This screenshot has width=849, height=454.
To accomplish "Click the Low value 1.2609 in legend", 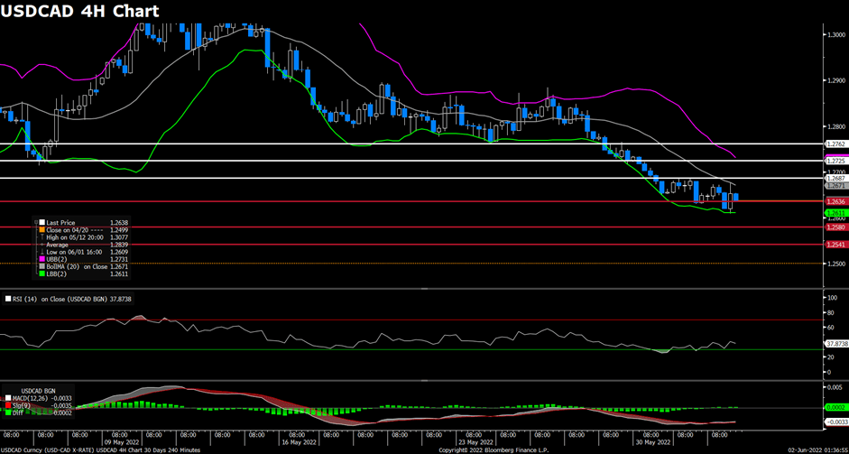I will click(118, 252).
